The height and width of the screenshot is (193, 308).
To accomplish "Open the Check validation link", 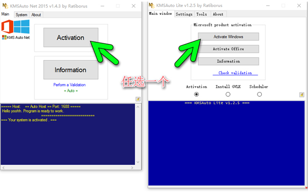I will pos(235,73).
